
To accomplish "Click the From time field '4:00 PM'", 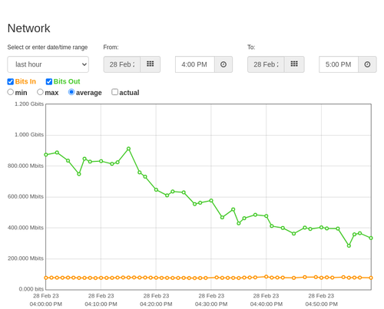I will [x=195, y=64].
